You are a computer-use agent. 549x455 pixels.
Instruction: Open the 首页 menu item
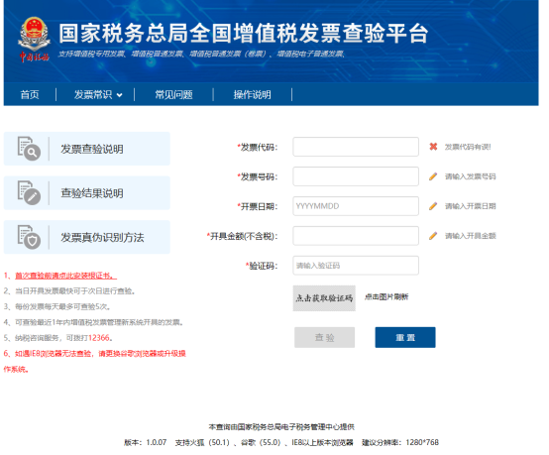coord(30,94)
